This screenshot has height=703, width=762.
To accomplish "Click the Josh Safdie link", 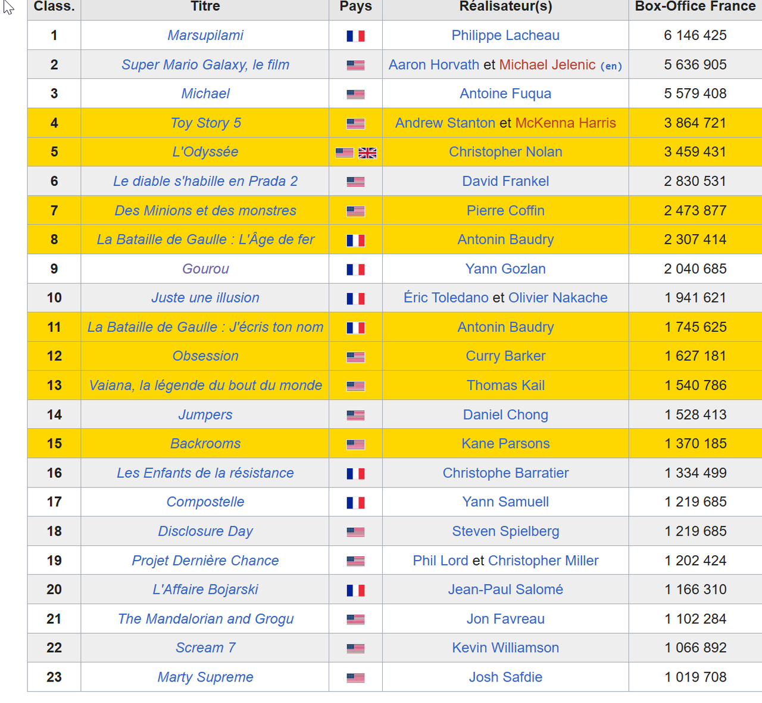I will (505, 677).
